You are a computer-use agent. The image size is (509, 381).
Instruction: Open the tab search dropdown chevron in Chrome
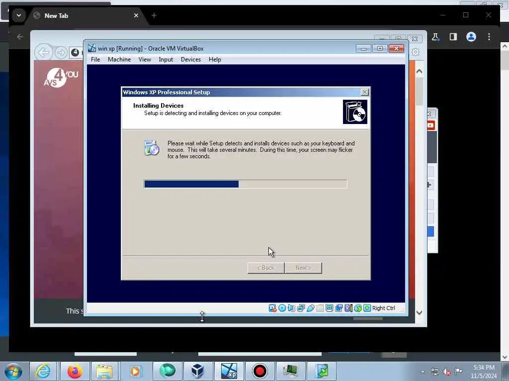[19, 15]
